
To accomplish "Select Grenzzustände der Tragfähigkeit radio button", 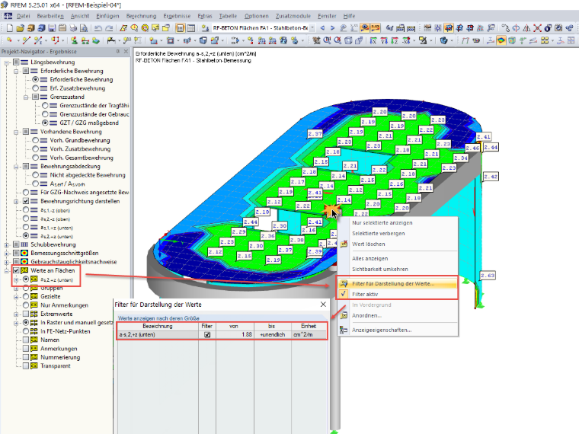I will (x=45, y=106).
